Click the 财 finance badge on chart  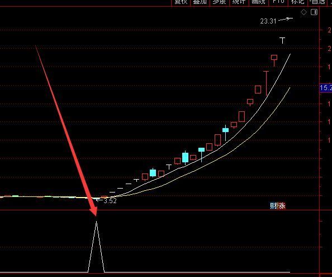pyautogui.click(x=273, y=206)
